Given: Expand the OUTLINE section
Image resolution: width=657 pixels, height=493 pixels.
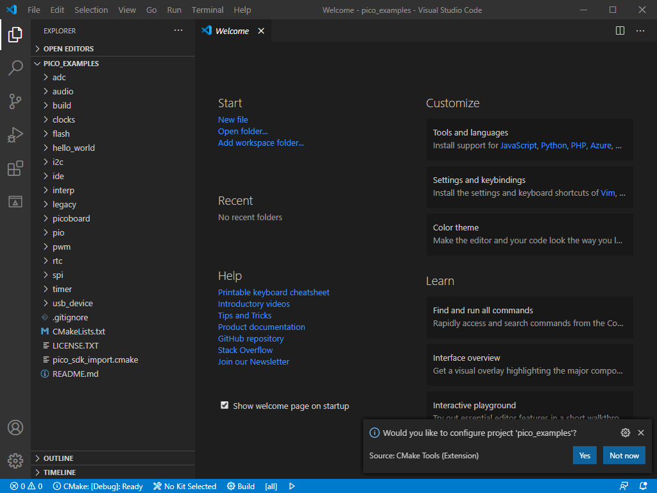Looking at the screenshot, I should 113,458.
